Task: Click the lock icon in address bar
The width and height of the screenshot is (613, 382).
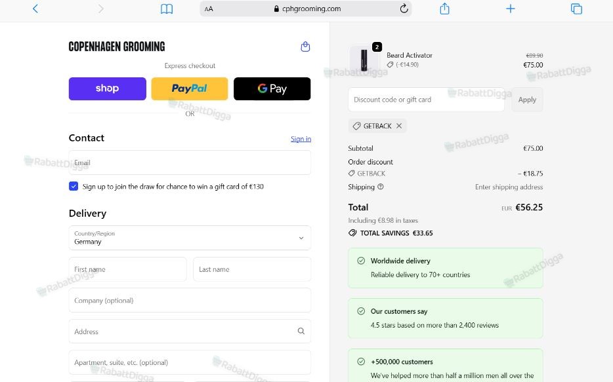Action: pyautogui.click(x=276, y=9)
